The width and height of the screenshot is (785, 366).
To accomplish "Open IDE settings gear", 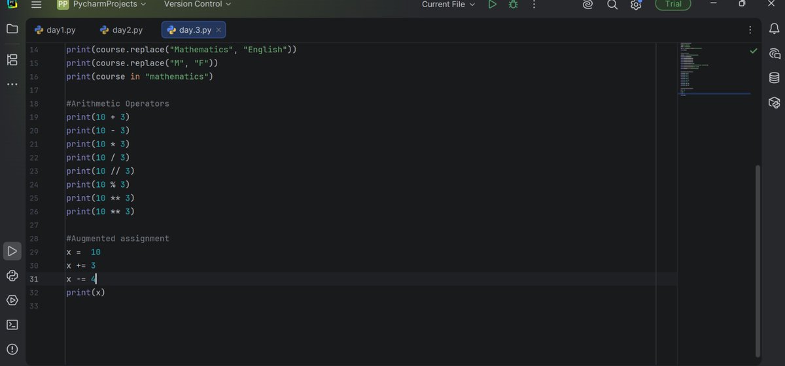I will (636, 5).
